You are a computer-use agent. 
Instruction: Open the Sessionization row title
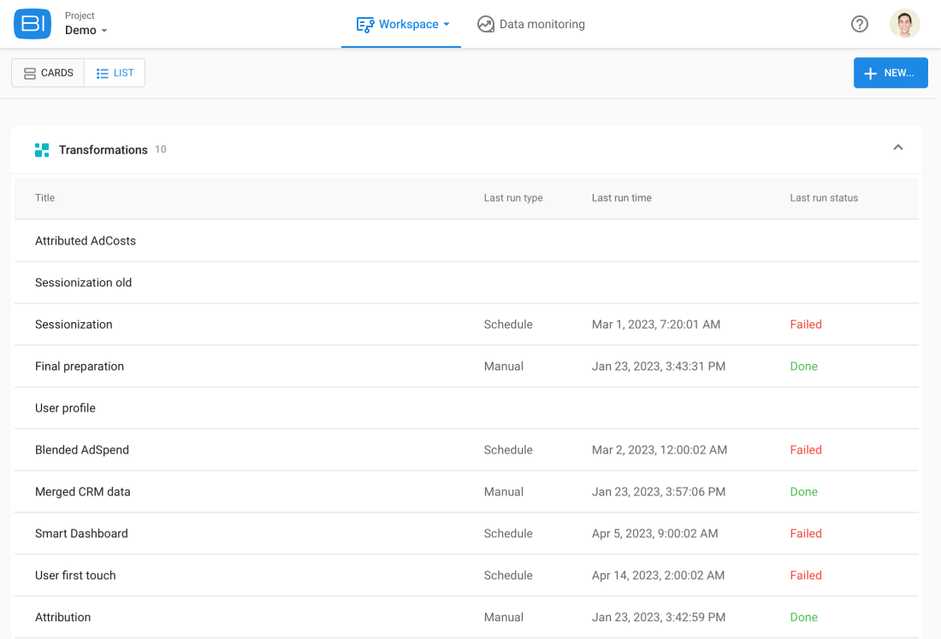74,325
